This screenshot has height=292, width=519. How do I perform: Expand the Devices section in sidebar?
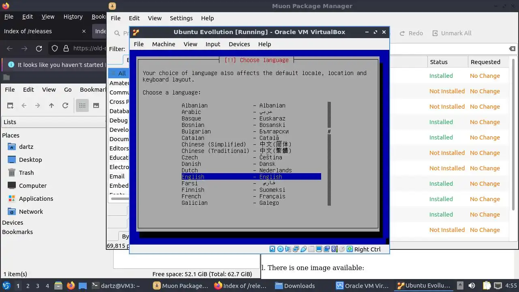point(13,222)
